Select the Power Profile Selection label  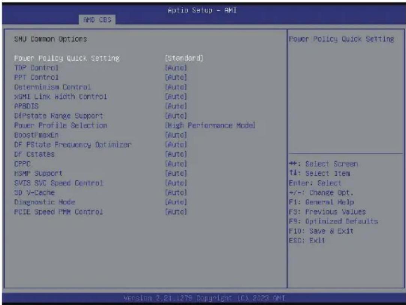(60, 125)
